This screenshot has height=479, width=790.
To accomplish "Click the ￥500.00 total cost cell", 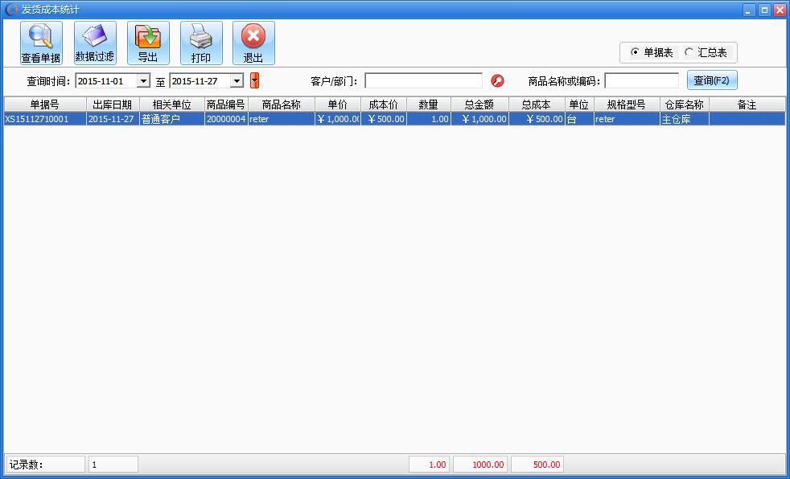I will 537,119.
